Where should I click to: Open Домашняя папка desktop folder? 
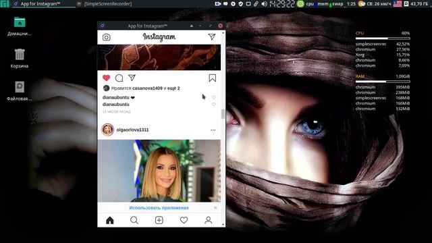coord(20,26)
